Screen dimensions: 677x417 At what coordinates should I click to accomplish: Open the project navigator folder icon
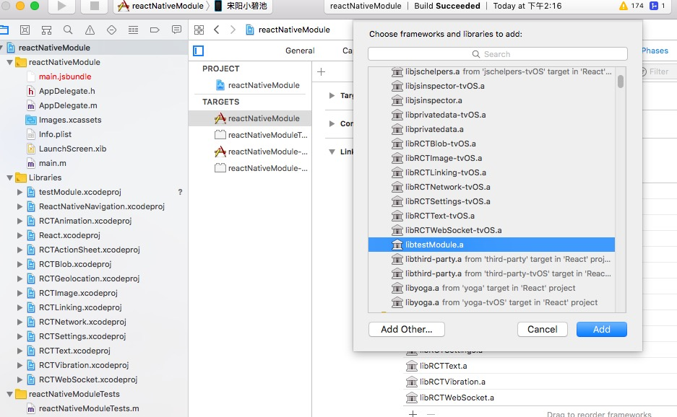tap(4, 30)
